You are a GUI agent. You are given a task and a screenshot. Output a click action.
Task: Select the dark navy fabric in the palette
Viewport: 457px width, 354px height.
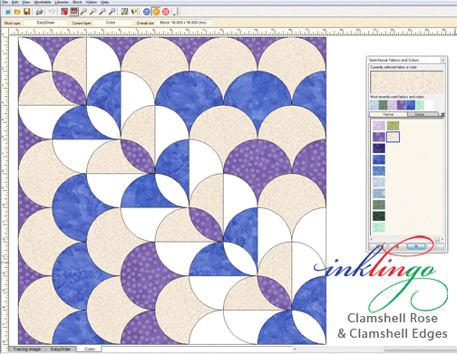click(379, 148)
